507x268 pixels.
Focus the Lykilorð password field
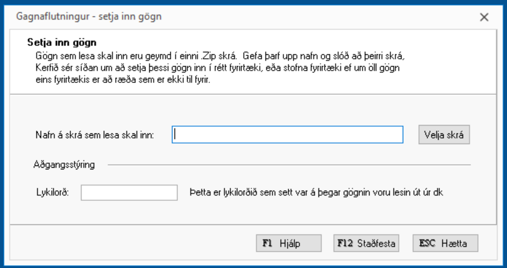coord(129,193)
